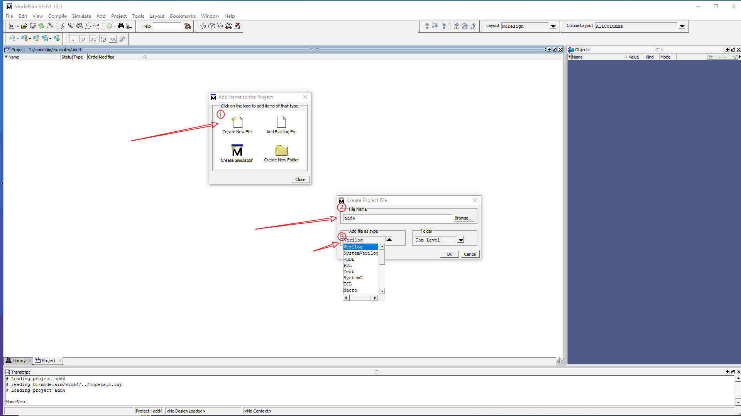741x416 pixels.
Task: Expand the Add file as type dropdown
Action: coord(389,239)
